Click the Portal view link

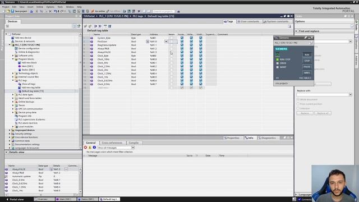tap(15, 200)
